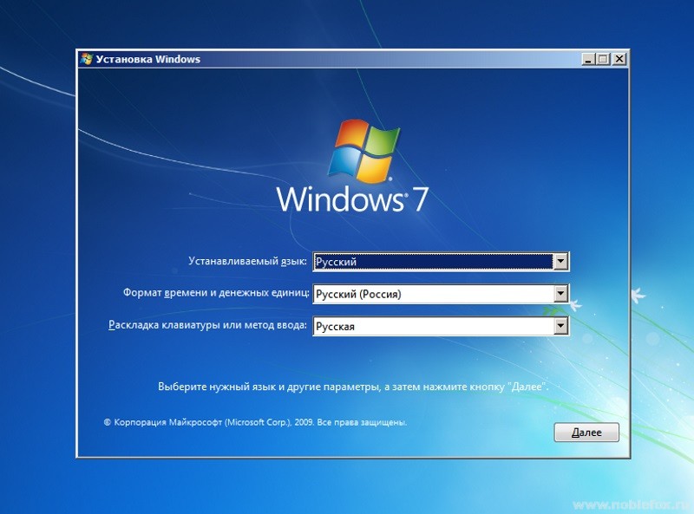
Task: Maximize the Установка Windows window
Action: (x=604, y=60)
